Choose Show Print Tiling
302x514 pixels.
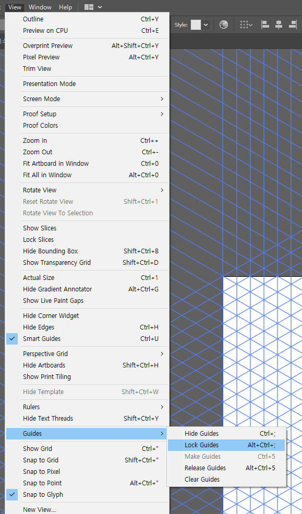[88, 377]
